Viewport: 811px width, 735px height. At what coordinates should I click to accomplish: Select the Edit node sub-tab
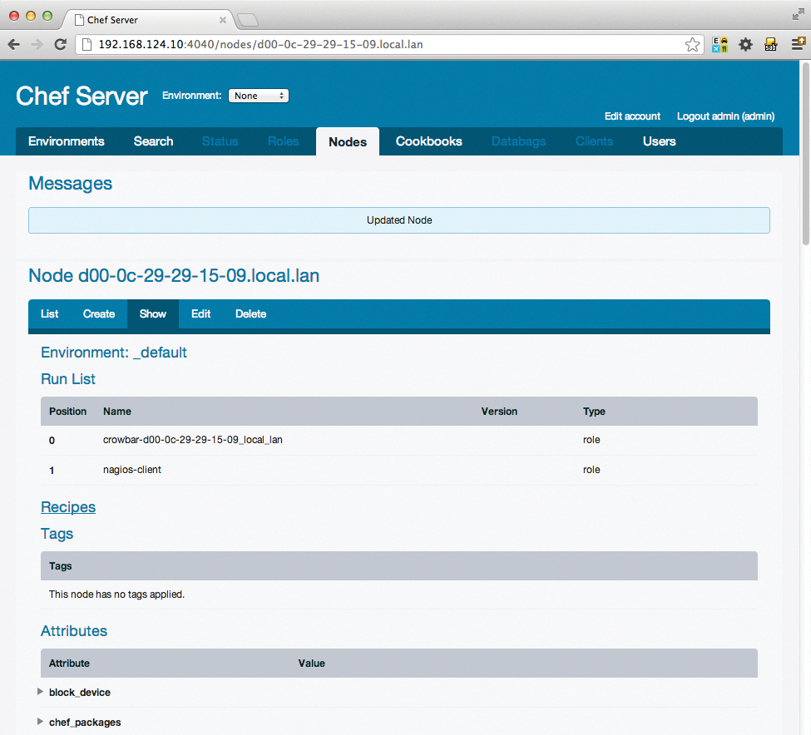click(x=200, y=314)
